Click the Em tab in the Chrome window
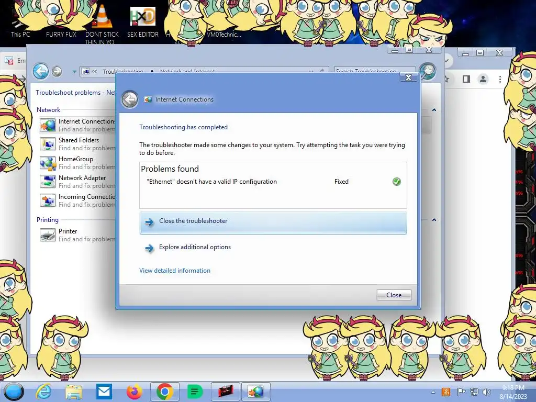This screenshot has height=402, width=536. click(15, 61)
